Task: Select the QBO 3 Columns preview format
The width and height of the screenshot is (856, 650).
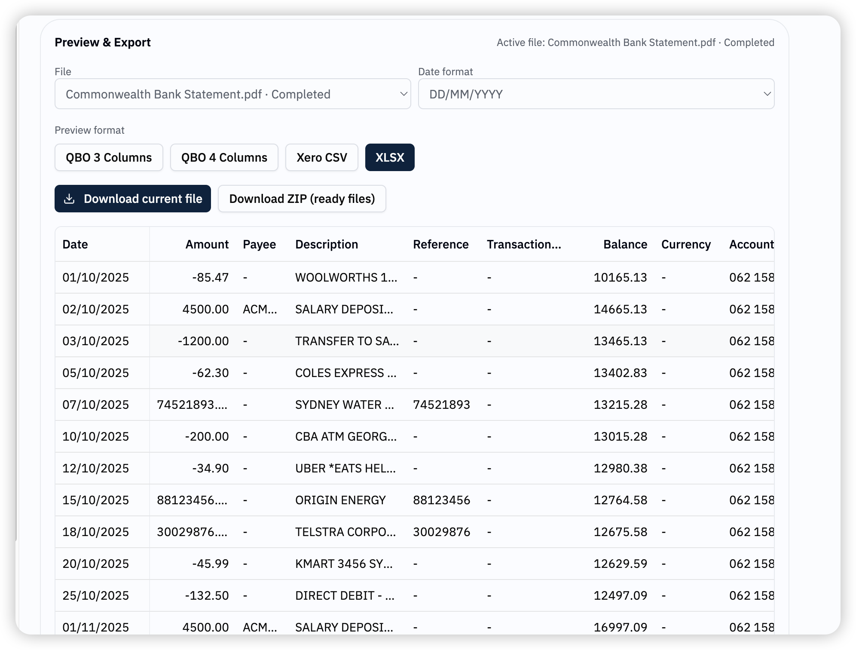Action: (108, 157)
